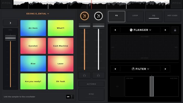This screenshot has width=183, height=103.
Task: Click the 'Link the sampler to the crossfader' text
Action: coord(19,96)
